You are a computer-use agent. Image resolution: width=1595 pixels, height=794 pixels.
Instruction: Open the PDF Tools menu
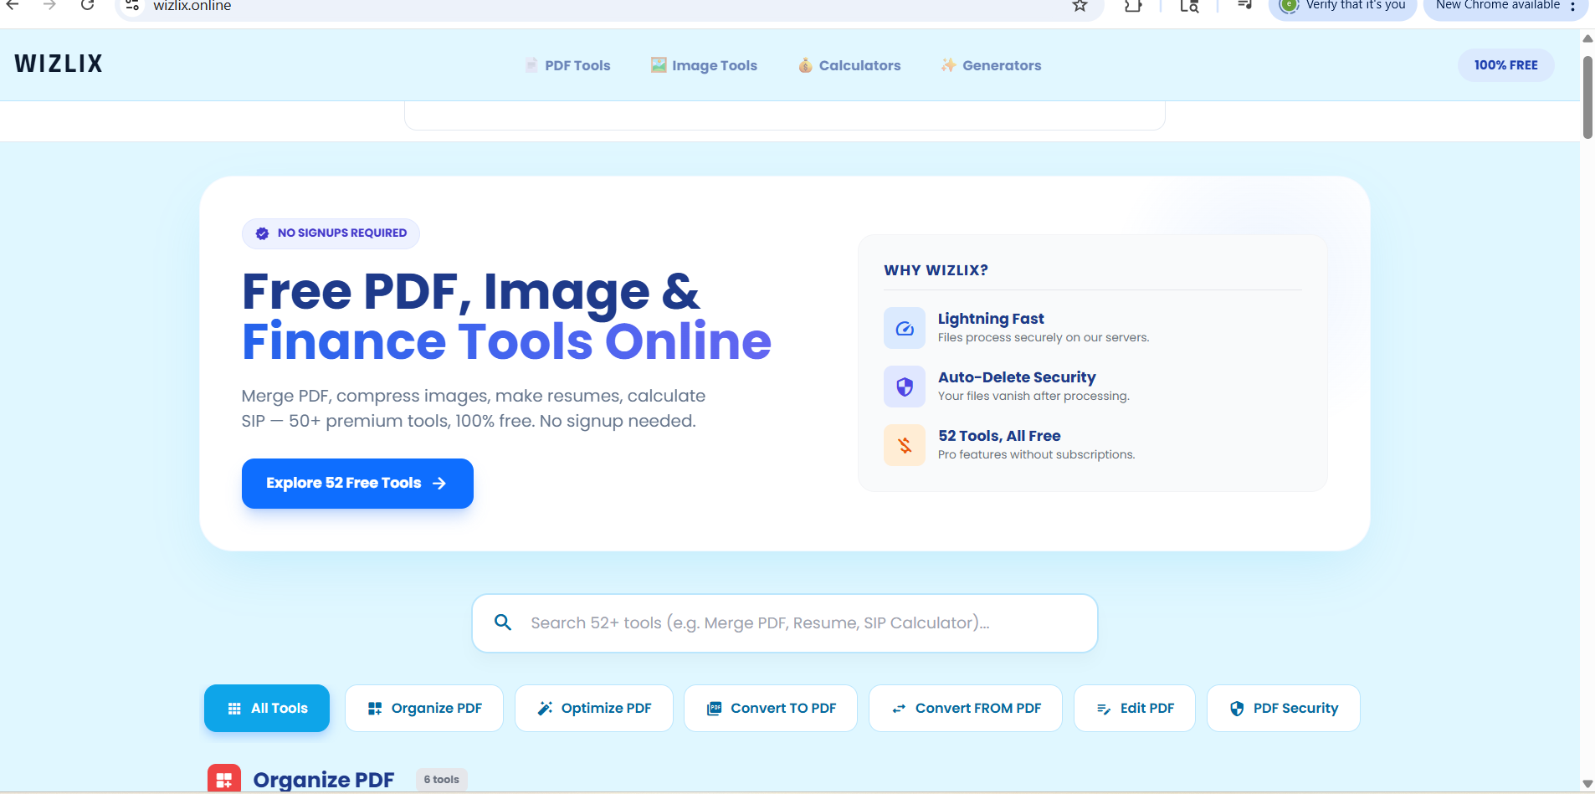click(567, 65)
